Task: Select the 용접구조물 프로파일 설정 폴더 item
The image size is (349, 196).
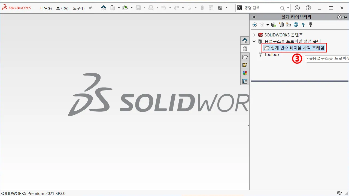Action: pyautogui.click(x=293, y=41)
